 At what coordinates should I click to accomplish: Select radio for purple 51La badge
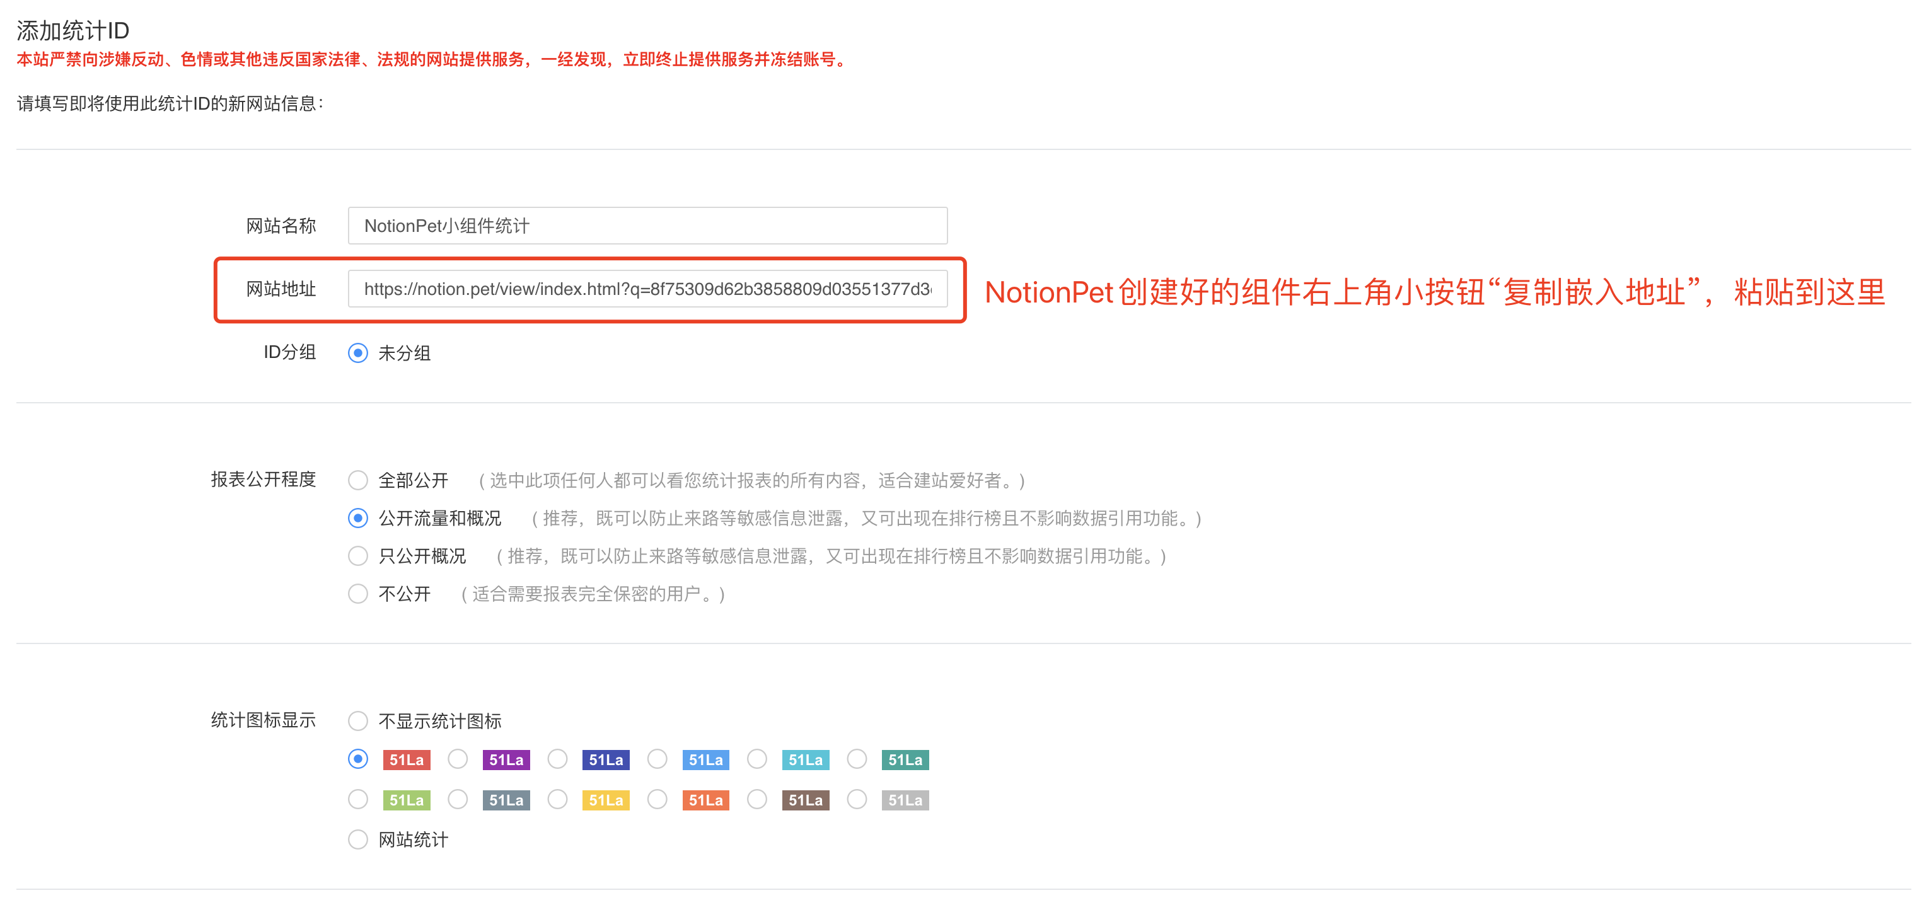(458, 759)
